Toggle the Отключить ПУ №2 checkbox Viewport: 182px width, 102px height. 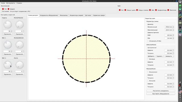(148, 41)
